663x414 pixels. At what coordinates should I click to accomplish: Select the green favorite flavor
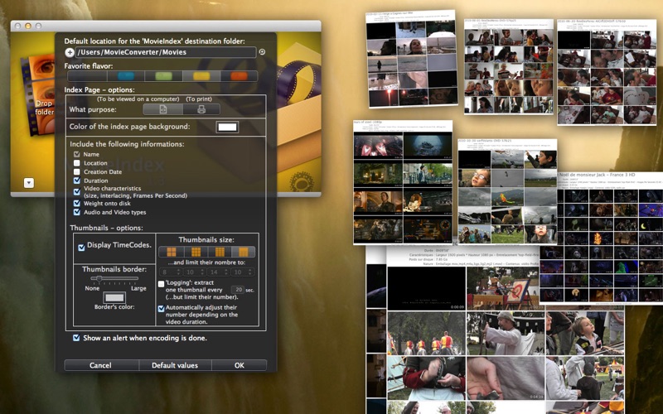point(163,76)
